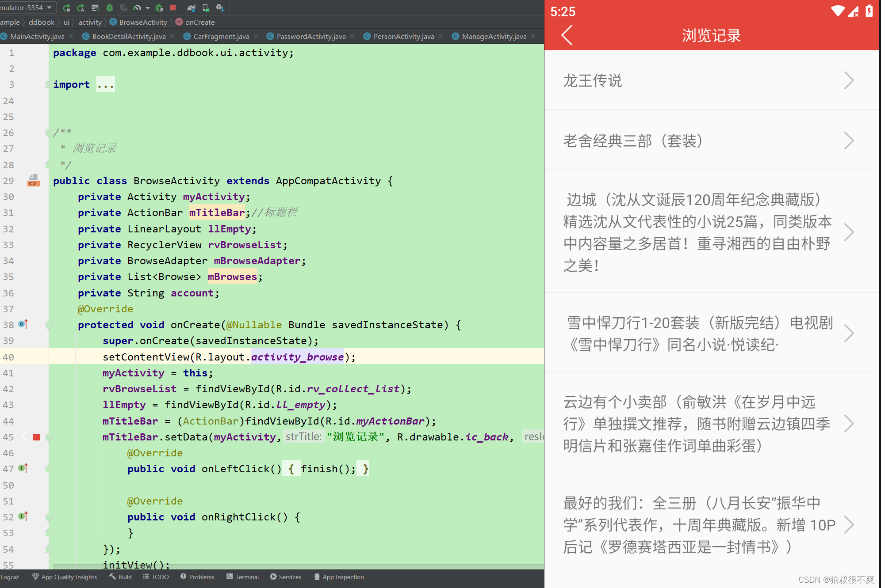The width and height of the screenshot is (881, 588).
Task: Open the Build tool window
Action: tap(121, 577)
